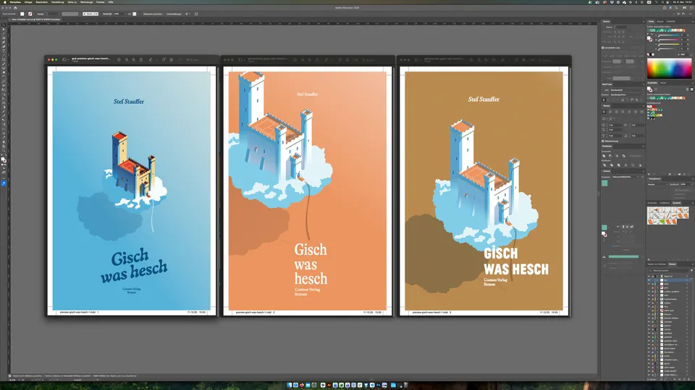Toggle visibility of the dach layer
Viewport: 695px width, 390px height.
click(x=649, y=284)
